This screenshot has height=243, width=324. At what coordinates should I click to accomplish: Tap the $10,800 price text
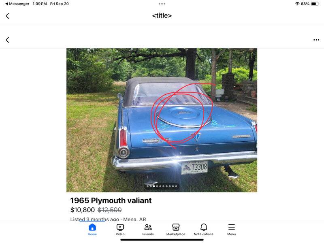tap(83, 210)
